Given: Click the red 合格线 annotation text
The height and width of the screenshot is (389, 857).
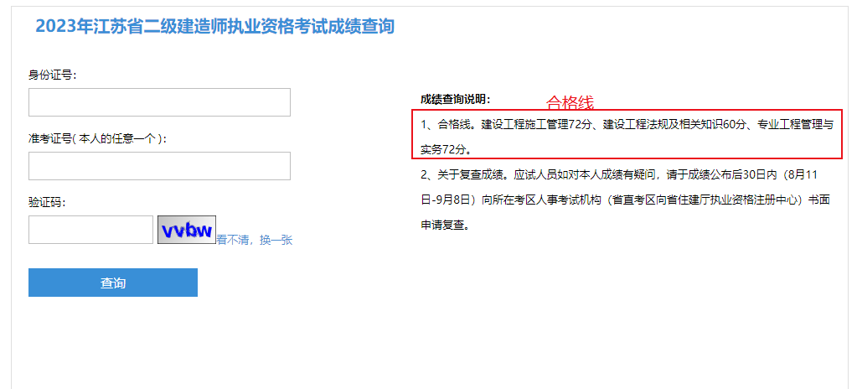Looking at the screenshot, I should click(570, 103).
